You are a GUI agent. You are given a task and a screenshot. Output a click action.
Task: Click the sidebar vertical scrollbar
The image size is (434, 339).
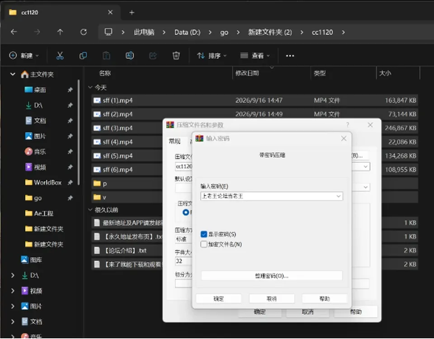[x=79, y=132]
